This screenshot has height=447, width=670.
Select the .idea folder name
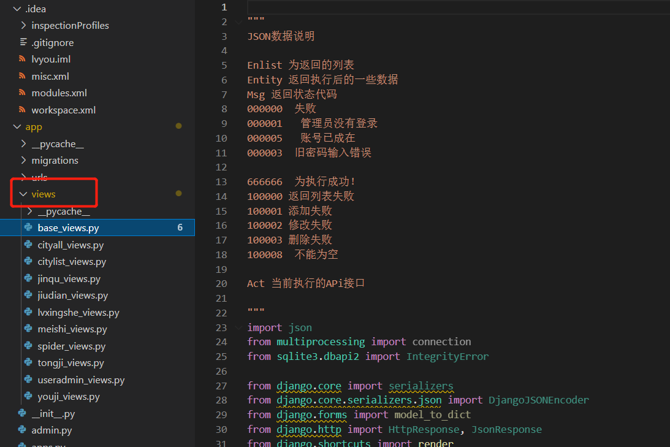[36, 9]
